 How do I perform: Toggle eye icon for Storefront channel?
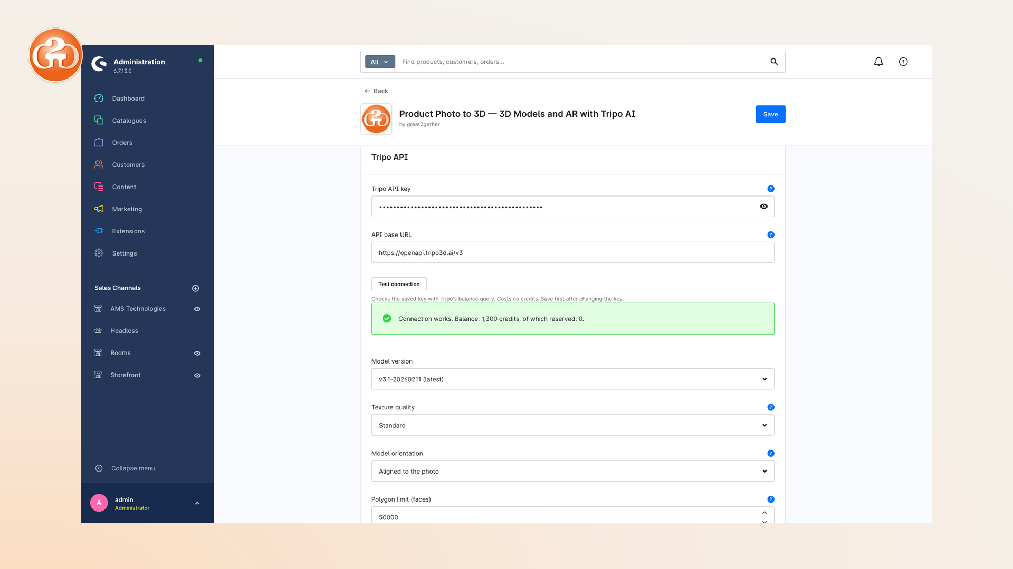pos(197,375)
